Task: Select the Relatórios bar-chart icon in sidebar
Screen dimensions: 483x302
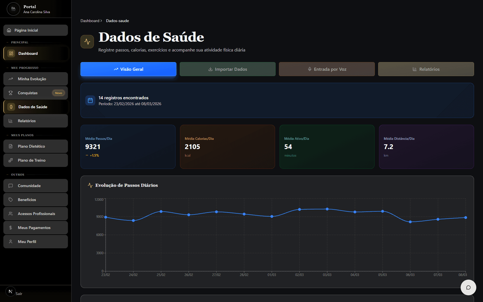Action: coord(11,121)
